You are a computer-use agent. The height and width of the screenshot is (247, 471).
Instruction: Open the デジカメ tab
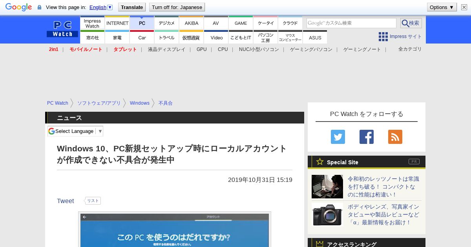tap(167, 23)
